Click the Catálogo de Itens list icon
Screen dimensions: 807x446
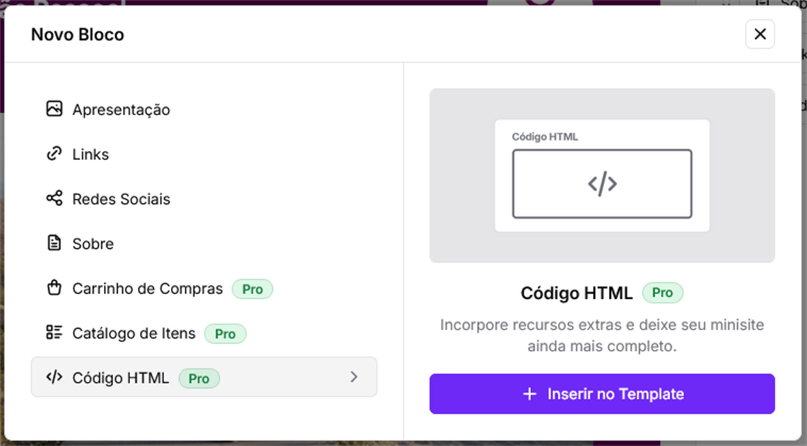coord(54,332)
